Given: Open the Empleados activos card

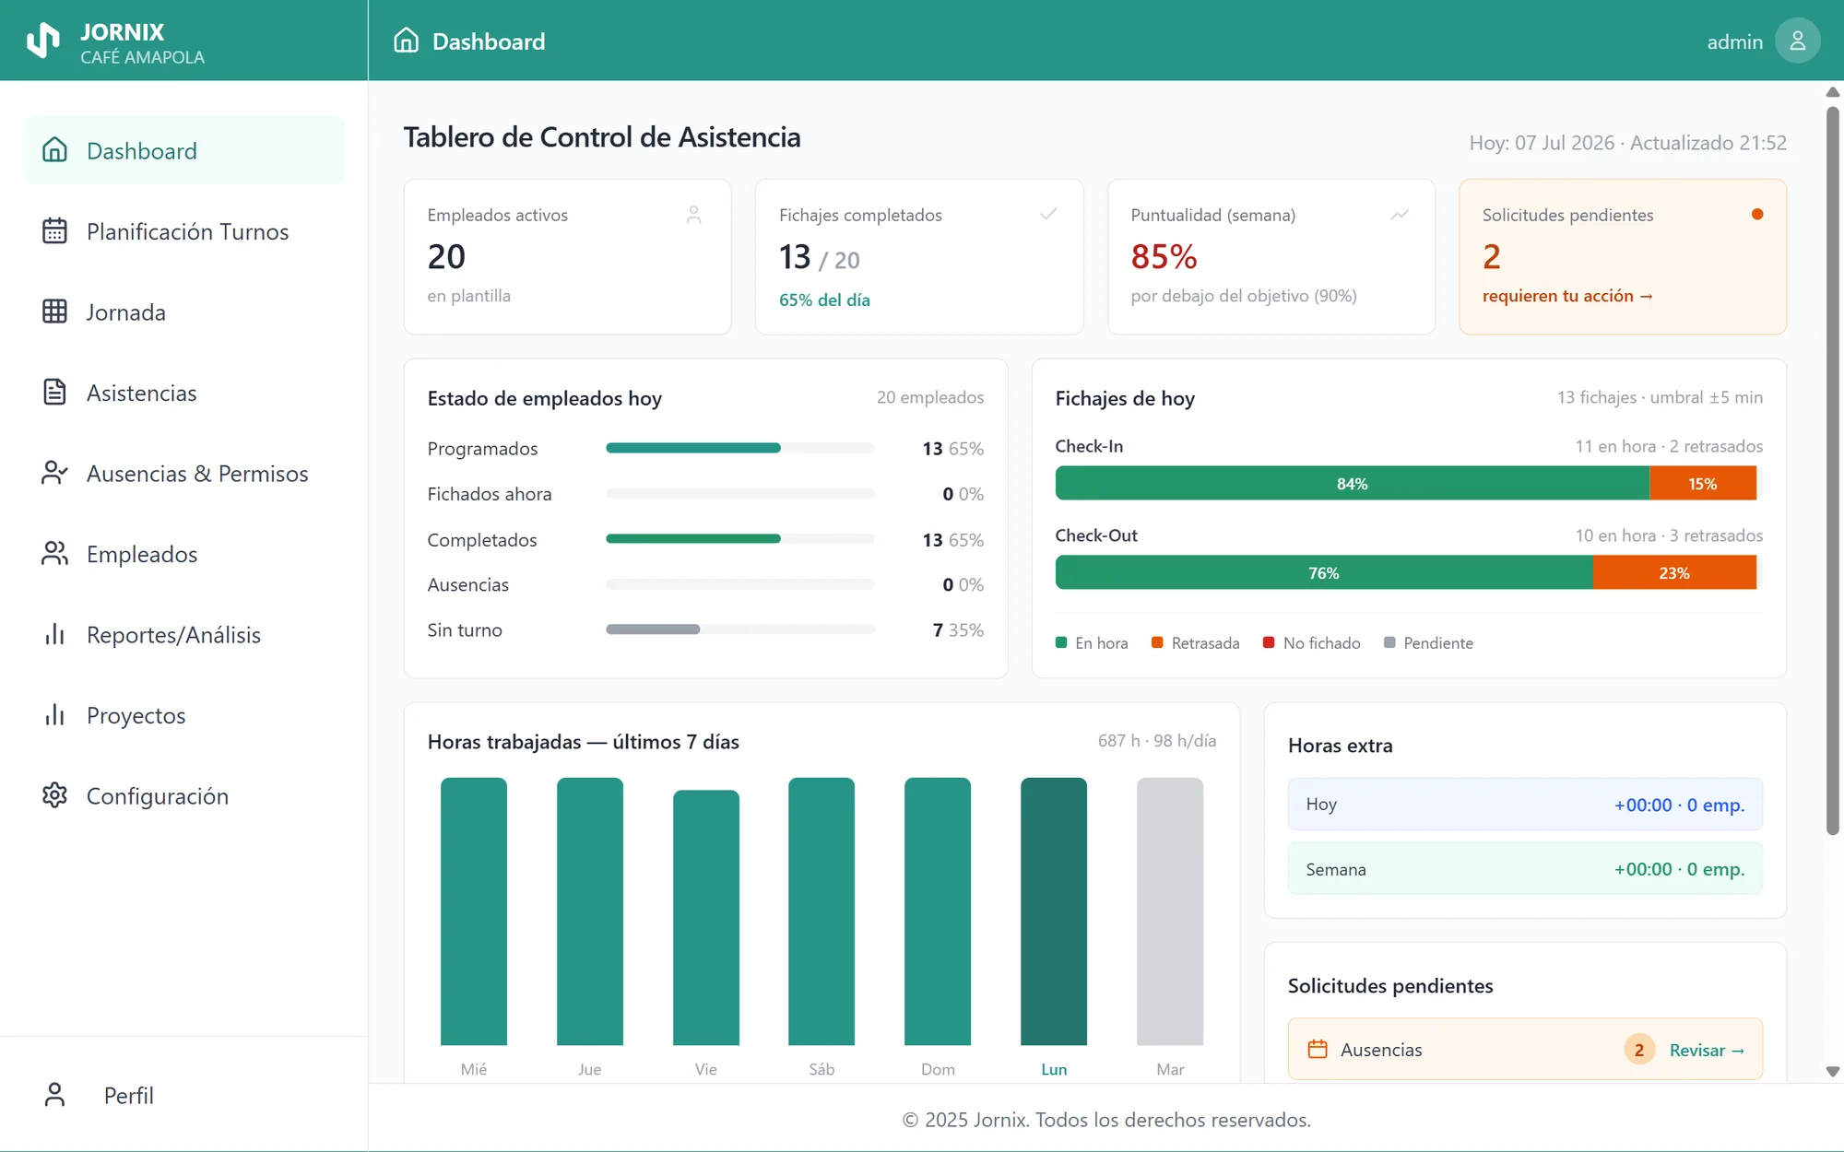Looking at the screenshot, I should click(567, 256).
